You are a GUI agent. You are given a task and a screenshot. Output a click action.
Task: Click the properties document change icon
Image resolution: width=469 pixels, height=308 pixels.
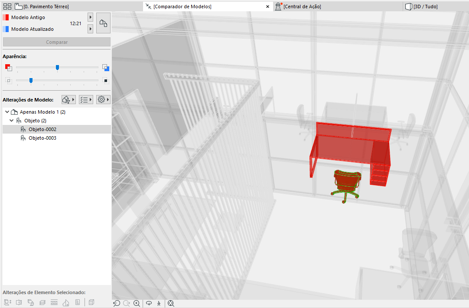(x=78, y=302)
